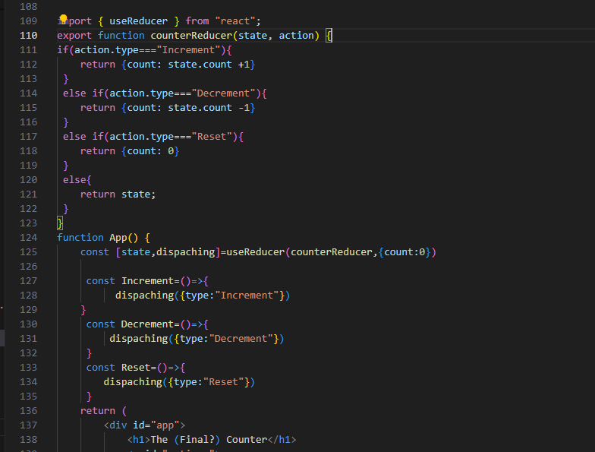The image size is (595, 452).
Task: Click the return ( statement on line 136
Action: pyautogui.click(x=103, y=410)
